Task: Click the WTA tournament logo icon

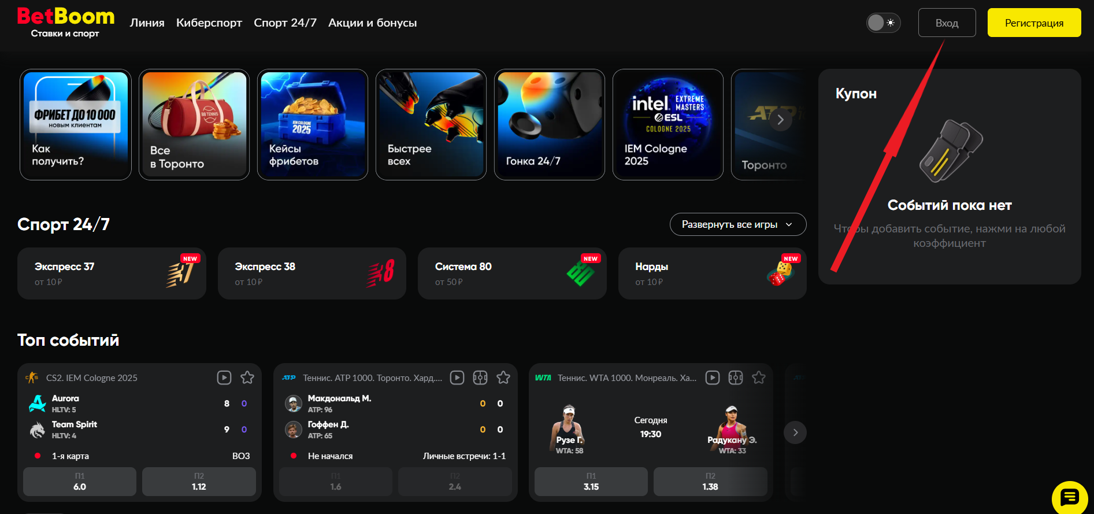Action: pyautogui.click(x=543, y=378)
